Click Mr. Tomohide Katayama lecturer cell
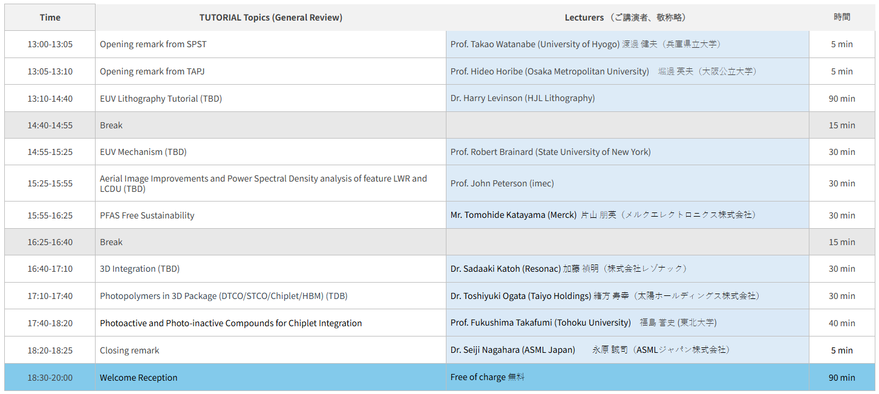This screenshot has width=879, height=394. point(603,215)
